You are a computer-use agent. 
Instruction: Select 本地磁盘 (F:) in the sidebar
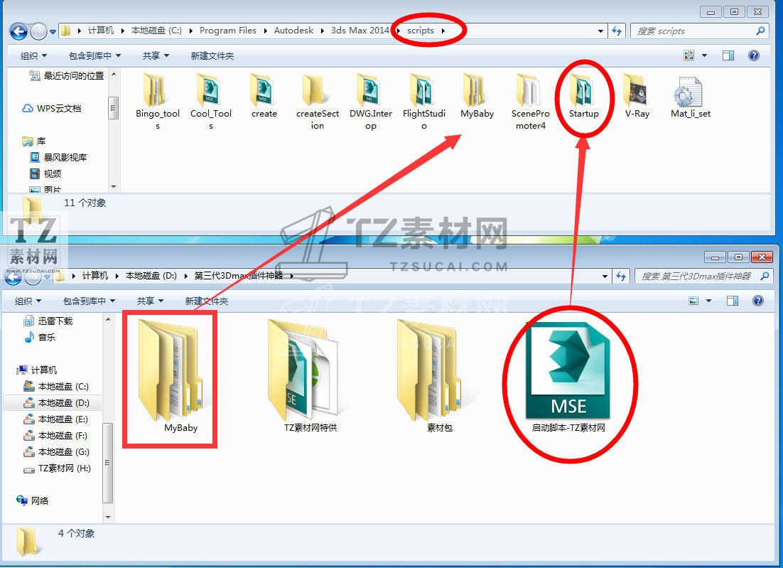tap(55, 436)
